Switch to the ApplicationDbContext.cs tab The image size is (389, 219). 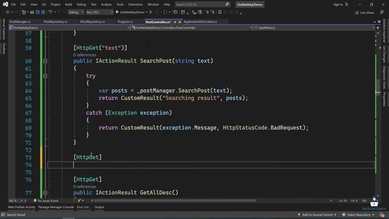[201, 22]
